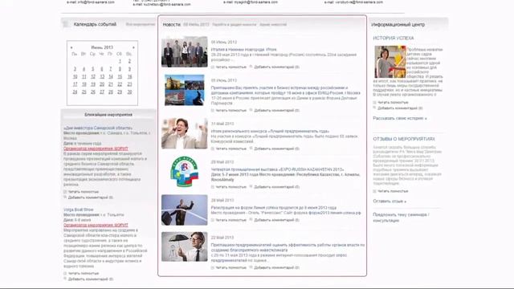Open the woman photo in 'История успеха'
This screenshot has width=514, height=289.
(x=390, y=62)
